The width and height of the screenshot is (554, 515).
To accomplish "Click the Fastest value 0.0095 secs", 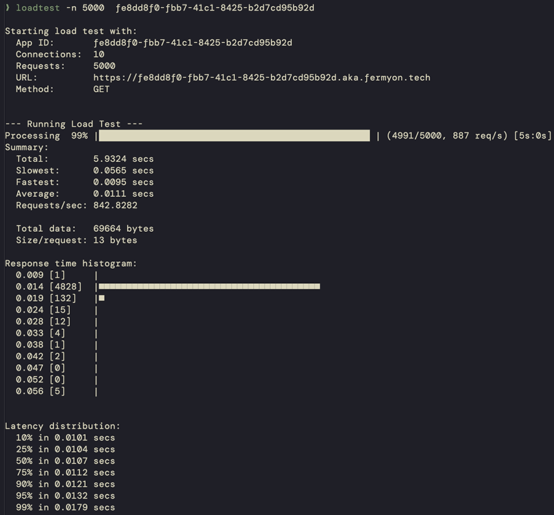I will coord(123,182).
